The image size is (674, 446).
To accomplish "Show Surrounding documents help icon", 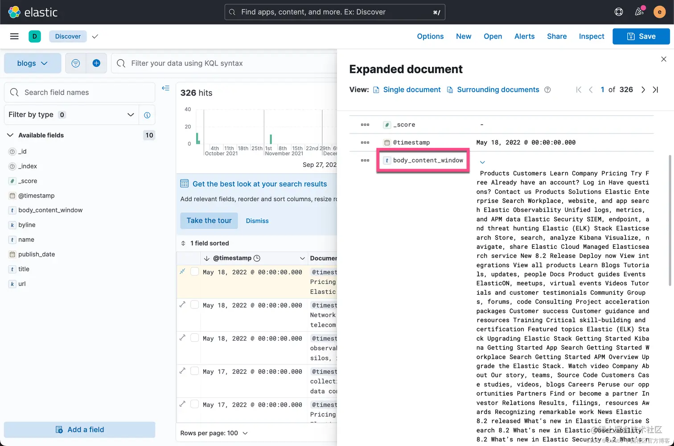I will 547,90.
